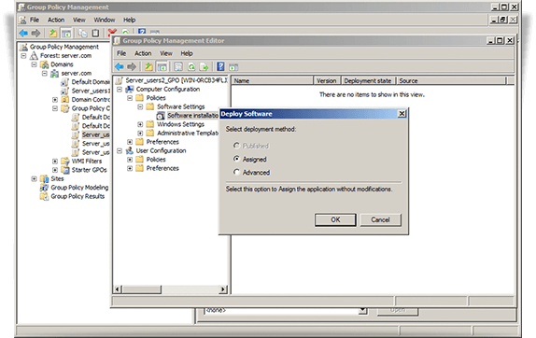Click copy icon in Group Policy Management toolbar
Image resolution: width=536 pixels, height=338 pixels.
click(82, 34)
